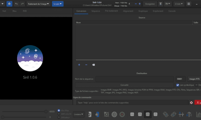Mirror image horizontally (mirror Y) icon
The width and height of the screenshot is (201, 120).
[x=189, y=114]
